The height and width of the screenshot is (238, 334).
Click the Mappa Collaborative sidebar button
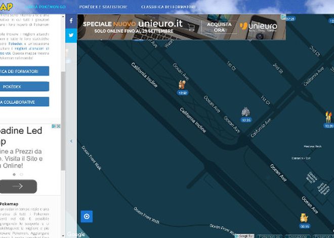(24, 102)
